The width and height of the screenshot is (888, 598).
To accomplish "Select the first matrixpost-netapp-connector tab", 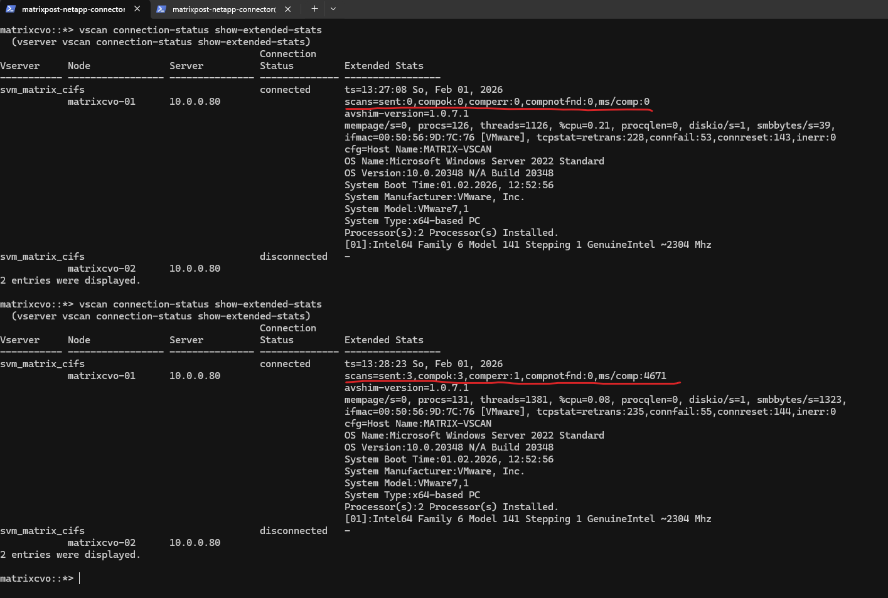I will [x=73, y=9].
